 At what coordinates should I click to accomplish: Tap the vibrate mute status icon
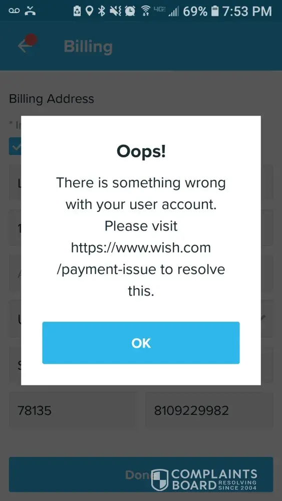click(x=115, y=11)
